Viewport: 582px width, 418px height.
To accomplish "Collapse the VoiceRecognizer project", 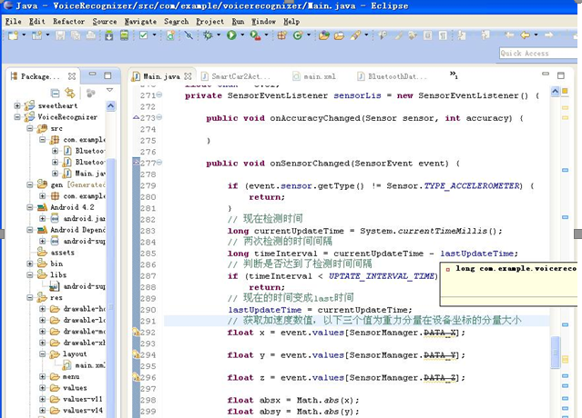I will (17, 117).
